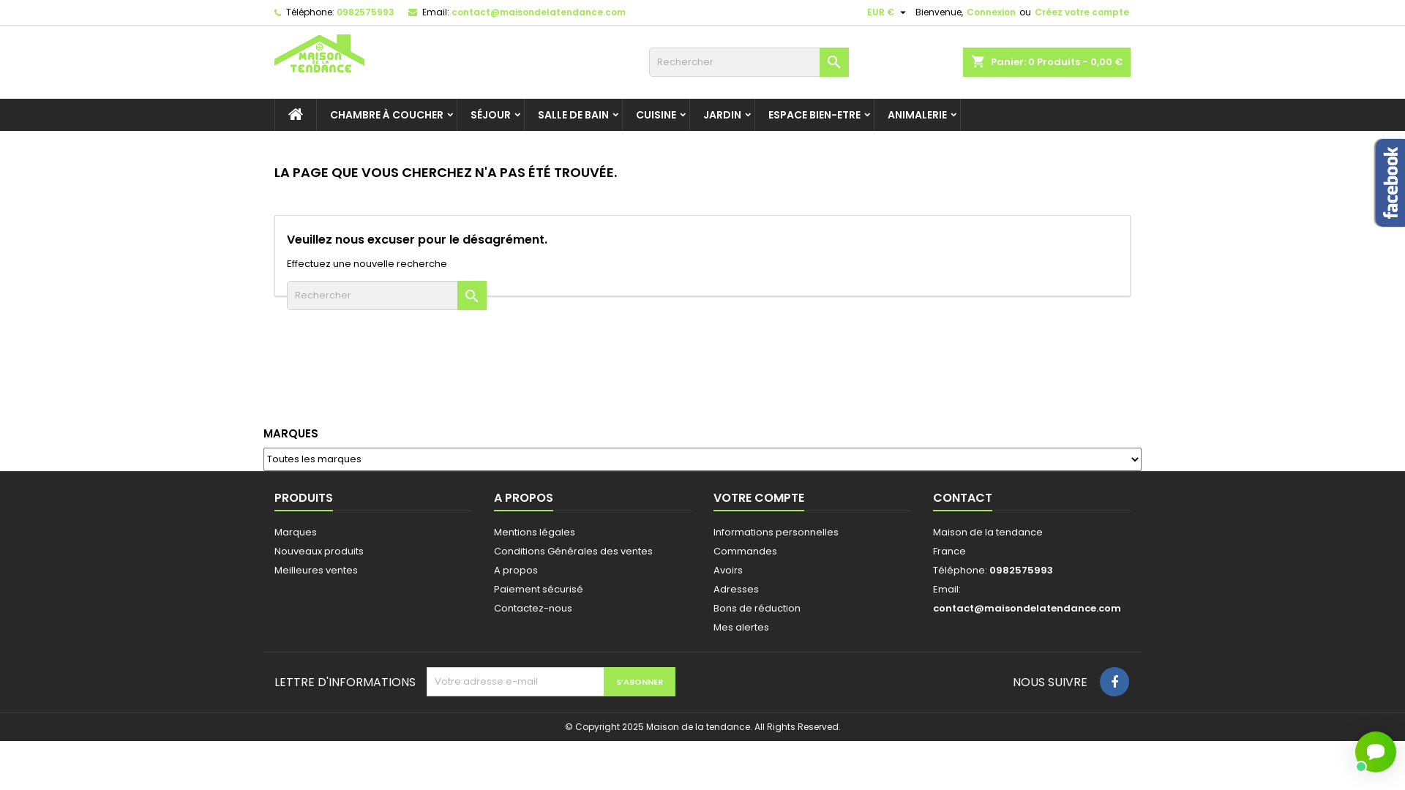1405x790 pixels.
Task: Click the Facebook circle icon in footer
Action: 1114,682
